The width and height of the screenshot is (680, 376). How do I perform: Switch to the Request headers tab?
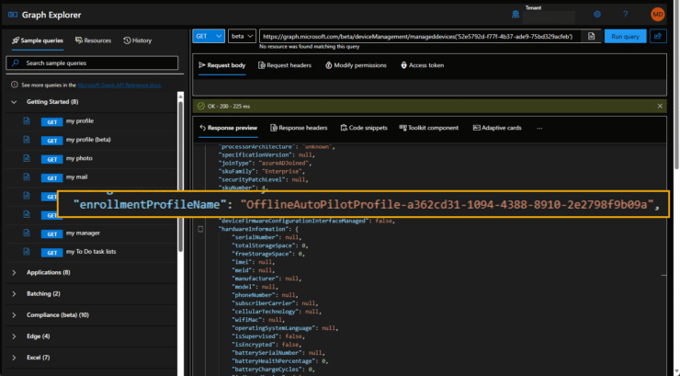284,65
